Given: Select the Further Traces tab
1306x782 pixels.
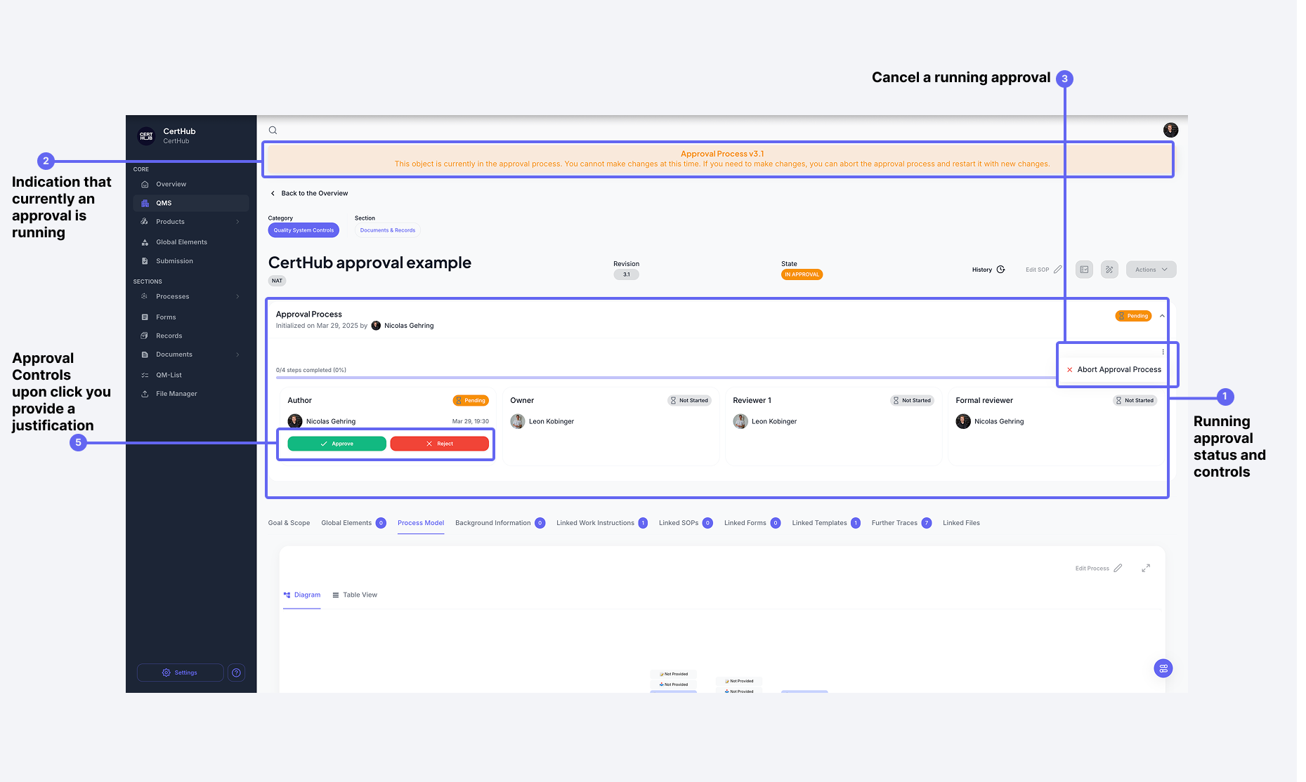Looking at the screenshot, I should 894,523.
